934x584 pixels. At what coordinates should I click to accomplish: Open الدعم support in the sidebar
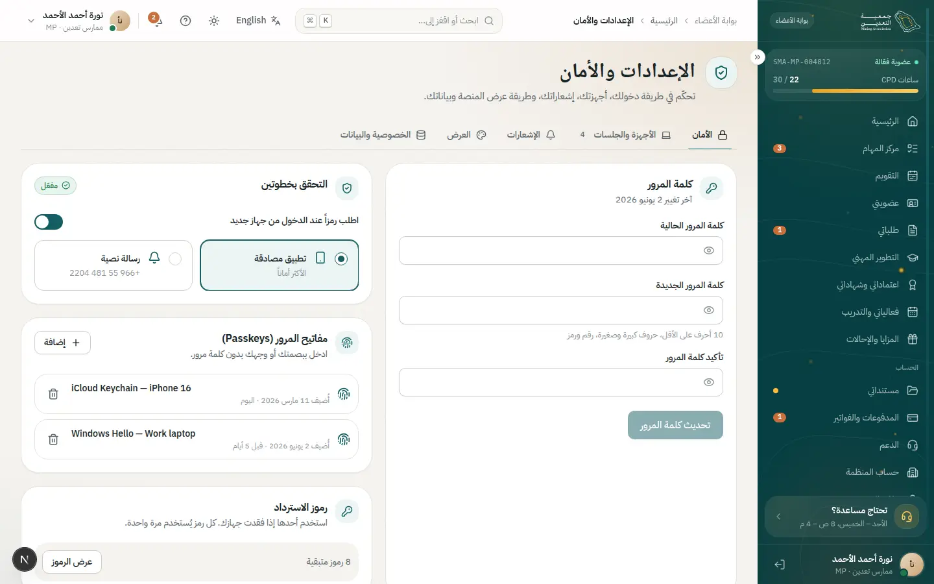pos(846,445)
